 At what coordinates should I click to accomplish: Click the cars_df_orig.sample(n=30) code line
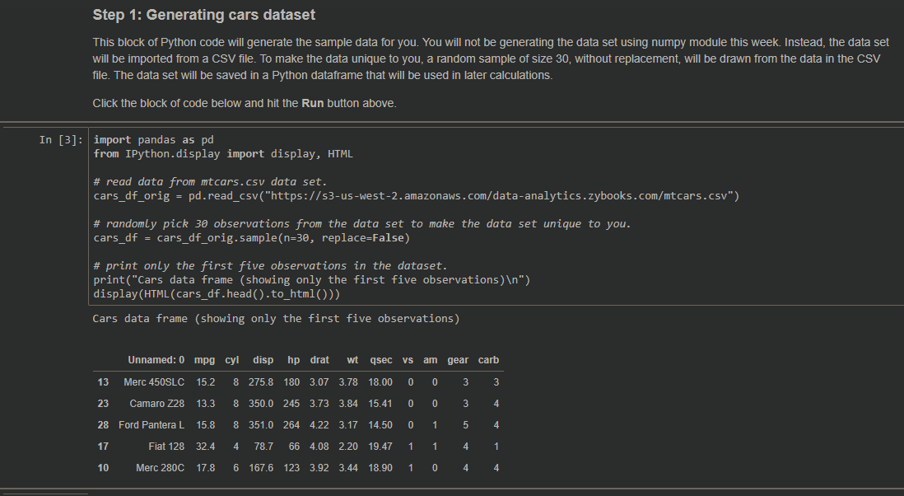(251, 238)
